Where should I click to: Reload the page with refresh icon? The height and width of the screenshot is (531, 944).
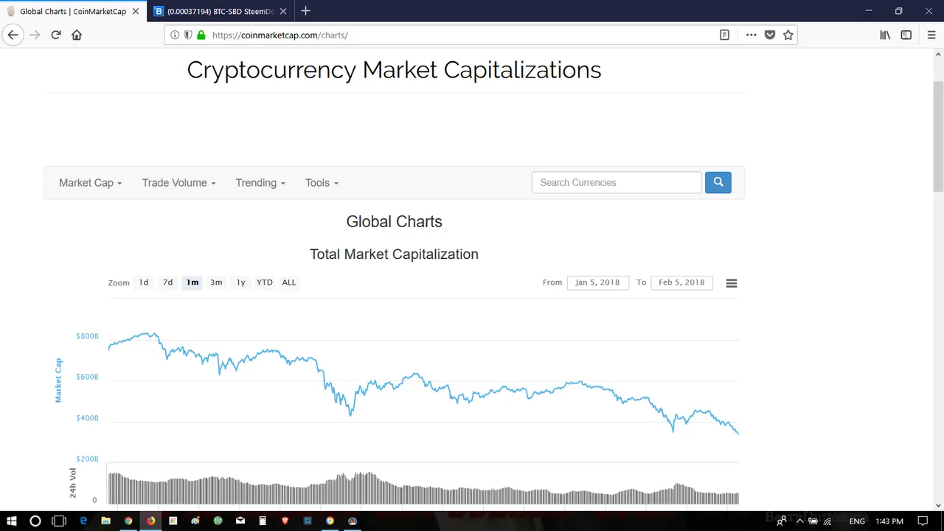(x=55, y=35)
